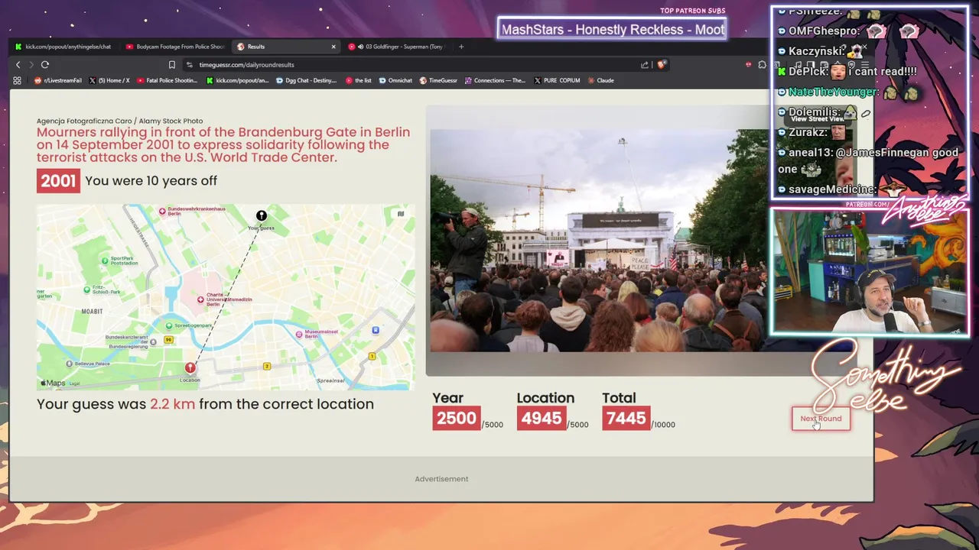
Task: Click View Street View overlay label
Action: (818, 119)
